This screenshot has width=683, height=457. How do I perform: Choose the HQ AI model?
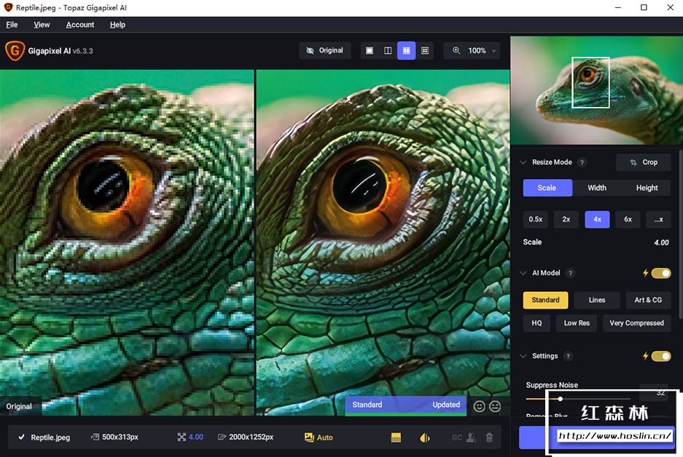click(536, 323)
